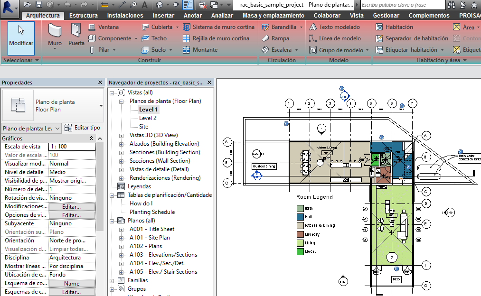Image resolution: width=481 pixels, height=296 pixels.
Task: Click Editar next to Modificaciones de visibilidad
Action: [x=72, y=206]
